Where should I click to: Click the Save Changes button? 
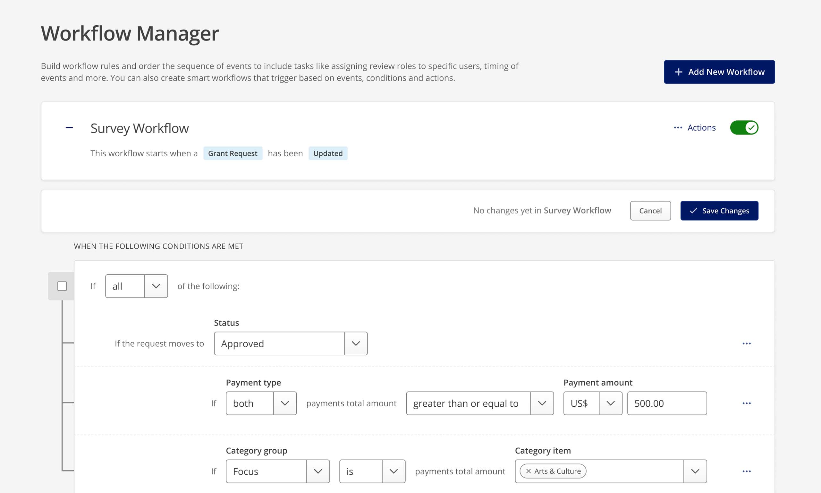(x=719, y=211)
